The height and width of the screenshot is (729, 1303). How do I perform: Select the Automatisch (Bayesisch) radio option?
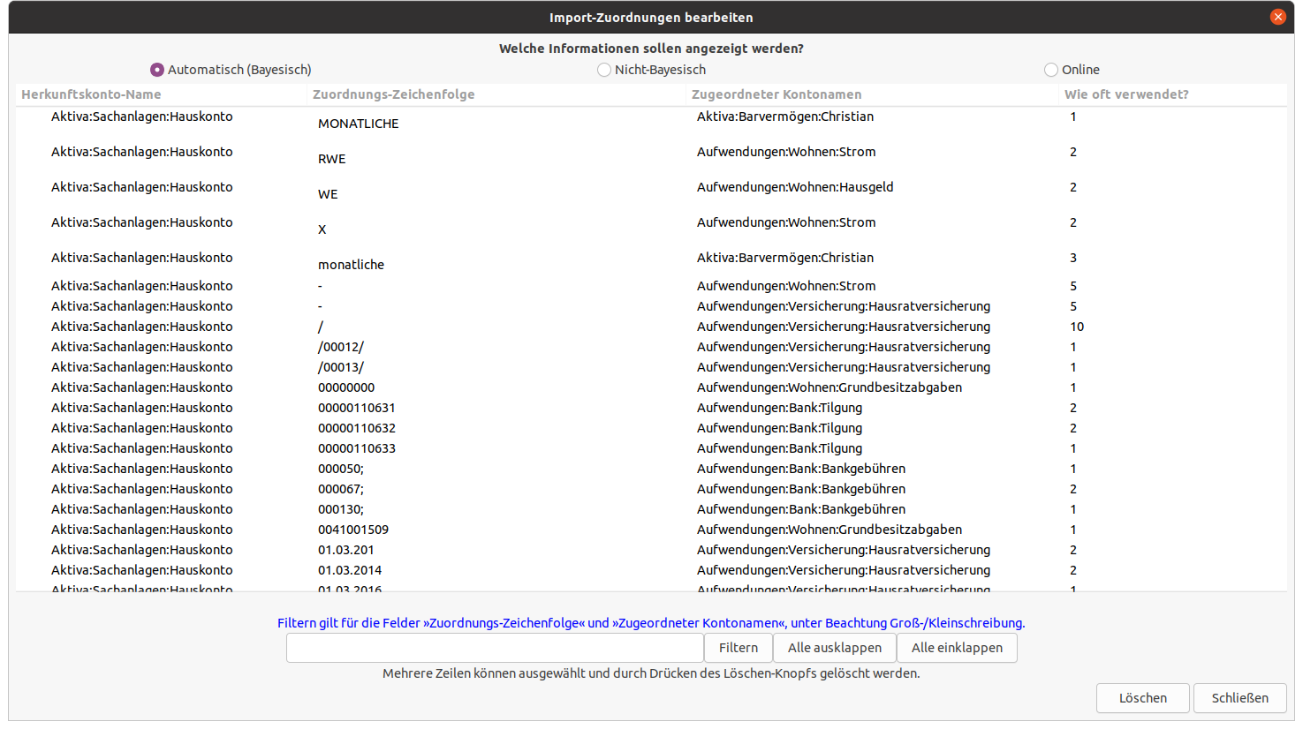(158, 70)
